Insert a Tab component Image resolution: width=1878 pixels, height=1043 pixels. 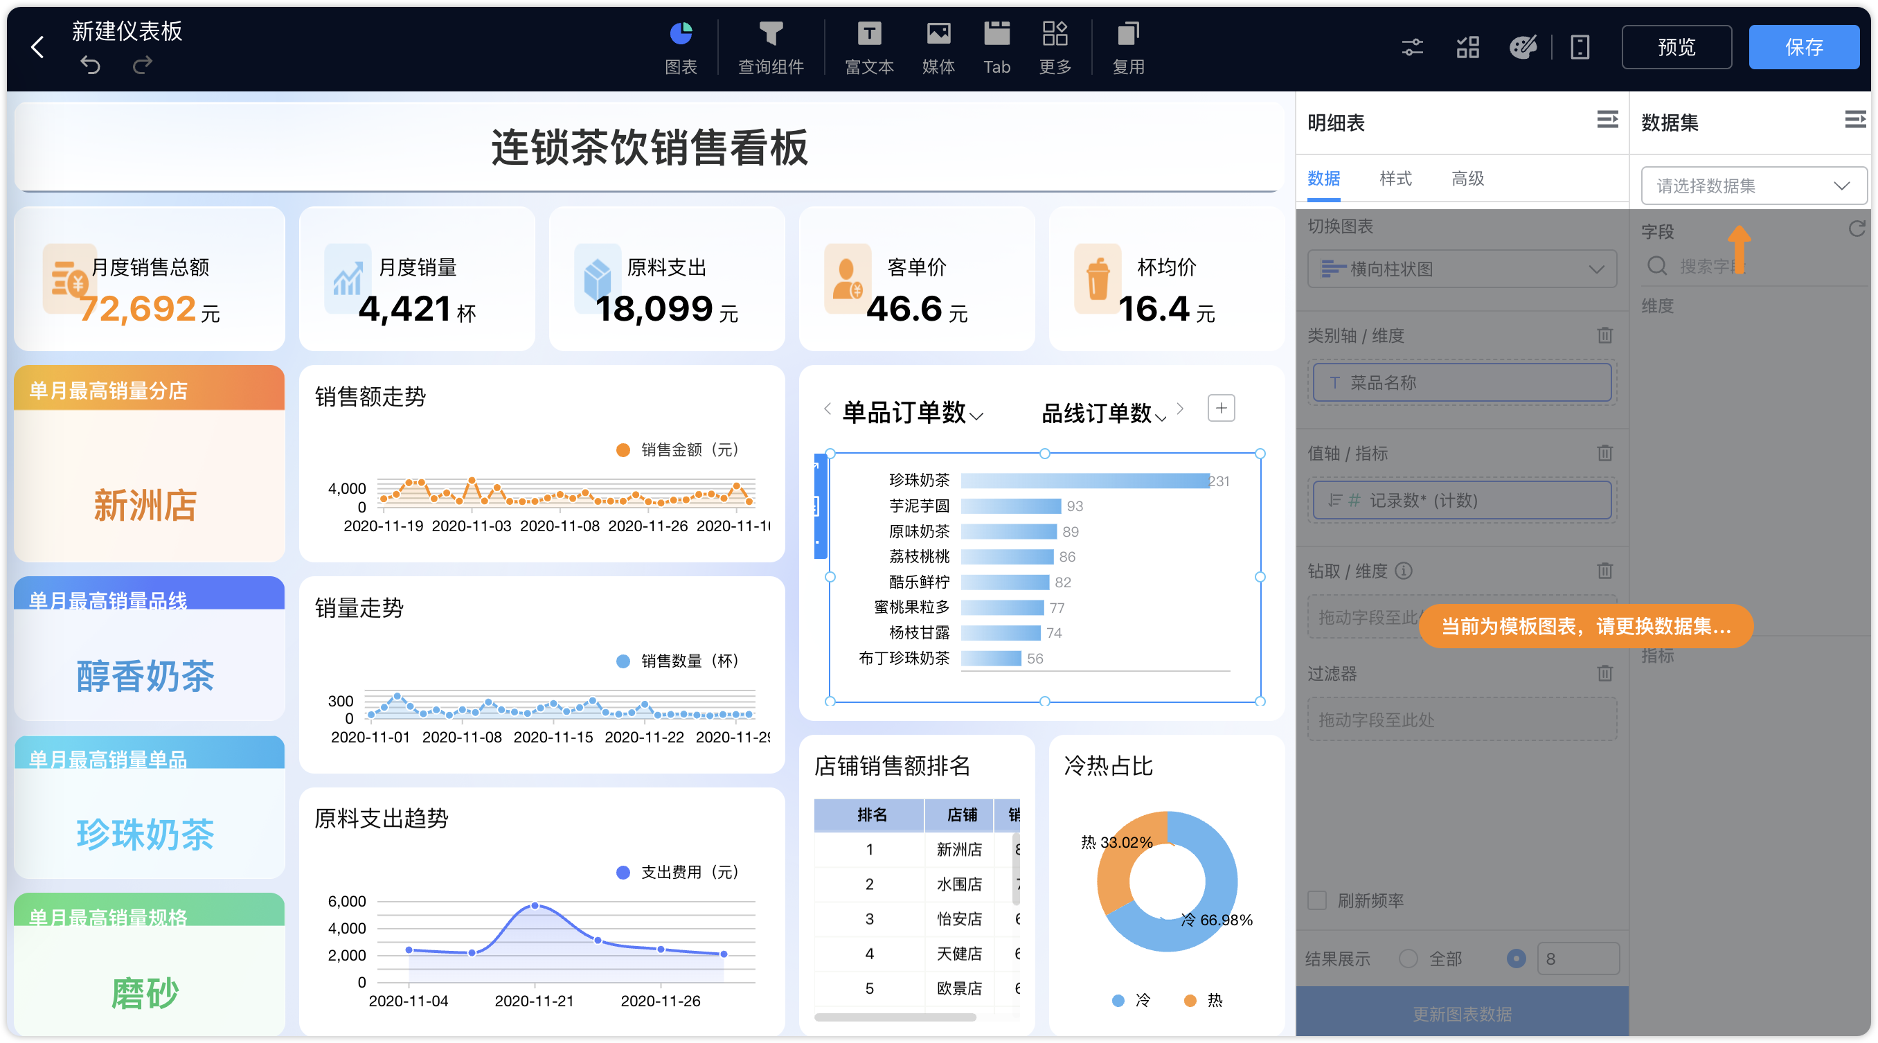996,46
